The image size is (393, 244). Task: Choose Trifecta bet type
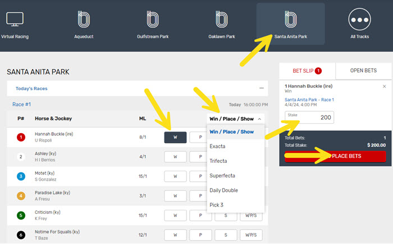(236, 161)
